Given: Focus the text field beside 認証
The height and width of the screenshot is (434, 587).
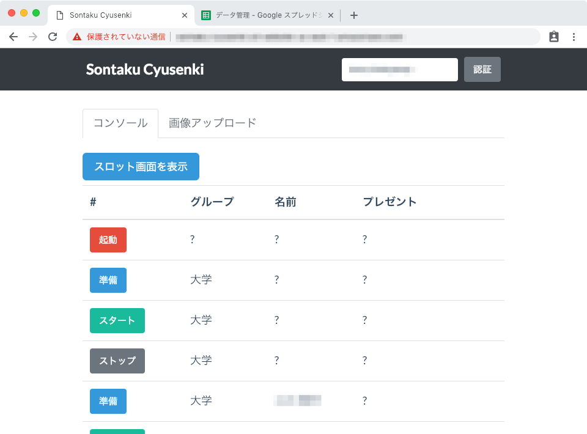Looking at the screenshot, I should point(399,69).
